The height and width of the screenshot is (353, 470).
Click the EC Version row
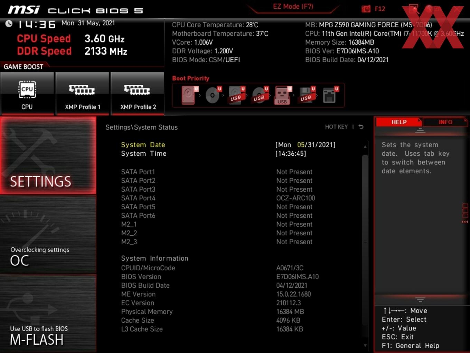pyautogui.click(x=211, y=303)
